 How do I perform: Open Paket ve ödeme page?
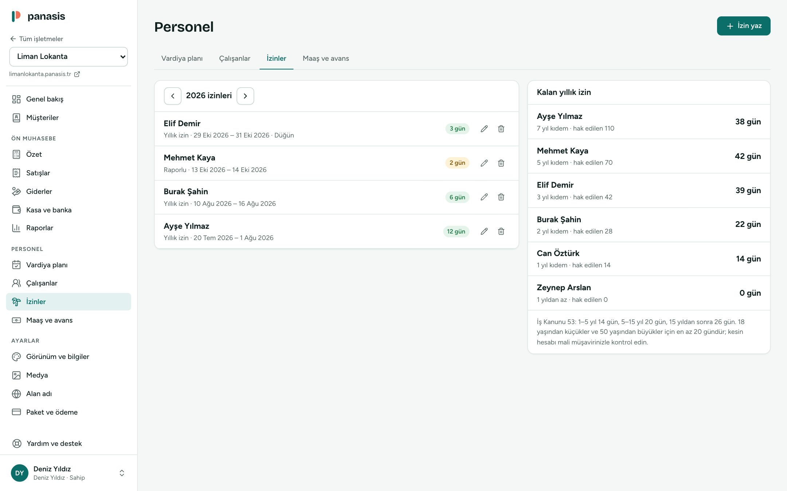68,412
